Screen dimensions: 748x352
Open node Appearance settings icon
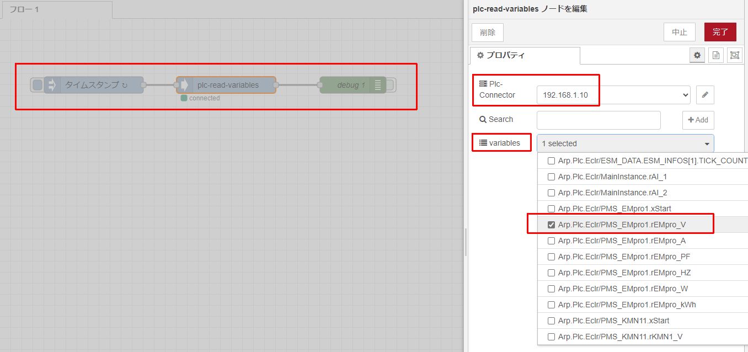click(734, 55)
